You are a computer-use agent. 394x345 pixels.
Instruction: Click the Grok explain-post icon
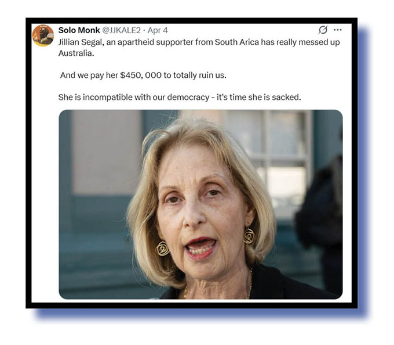(323, 30)
